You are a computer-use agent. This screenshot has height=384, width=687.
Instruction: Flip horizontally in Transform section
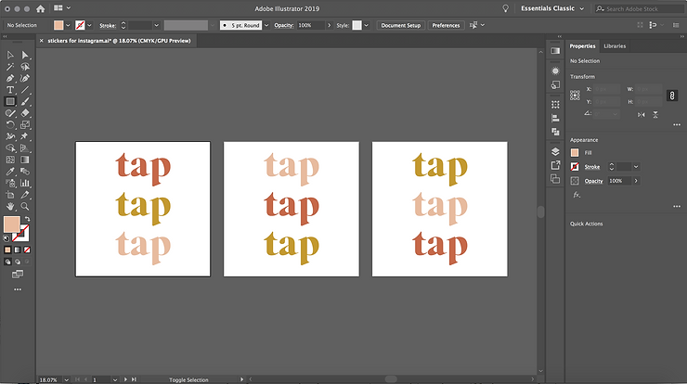[x=641, y=115]
